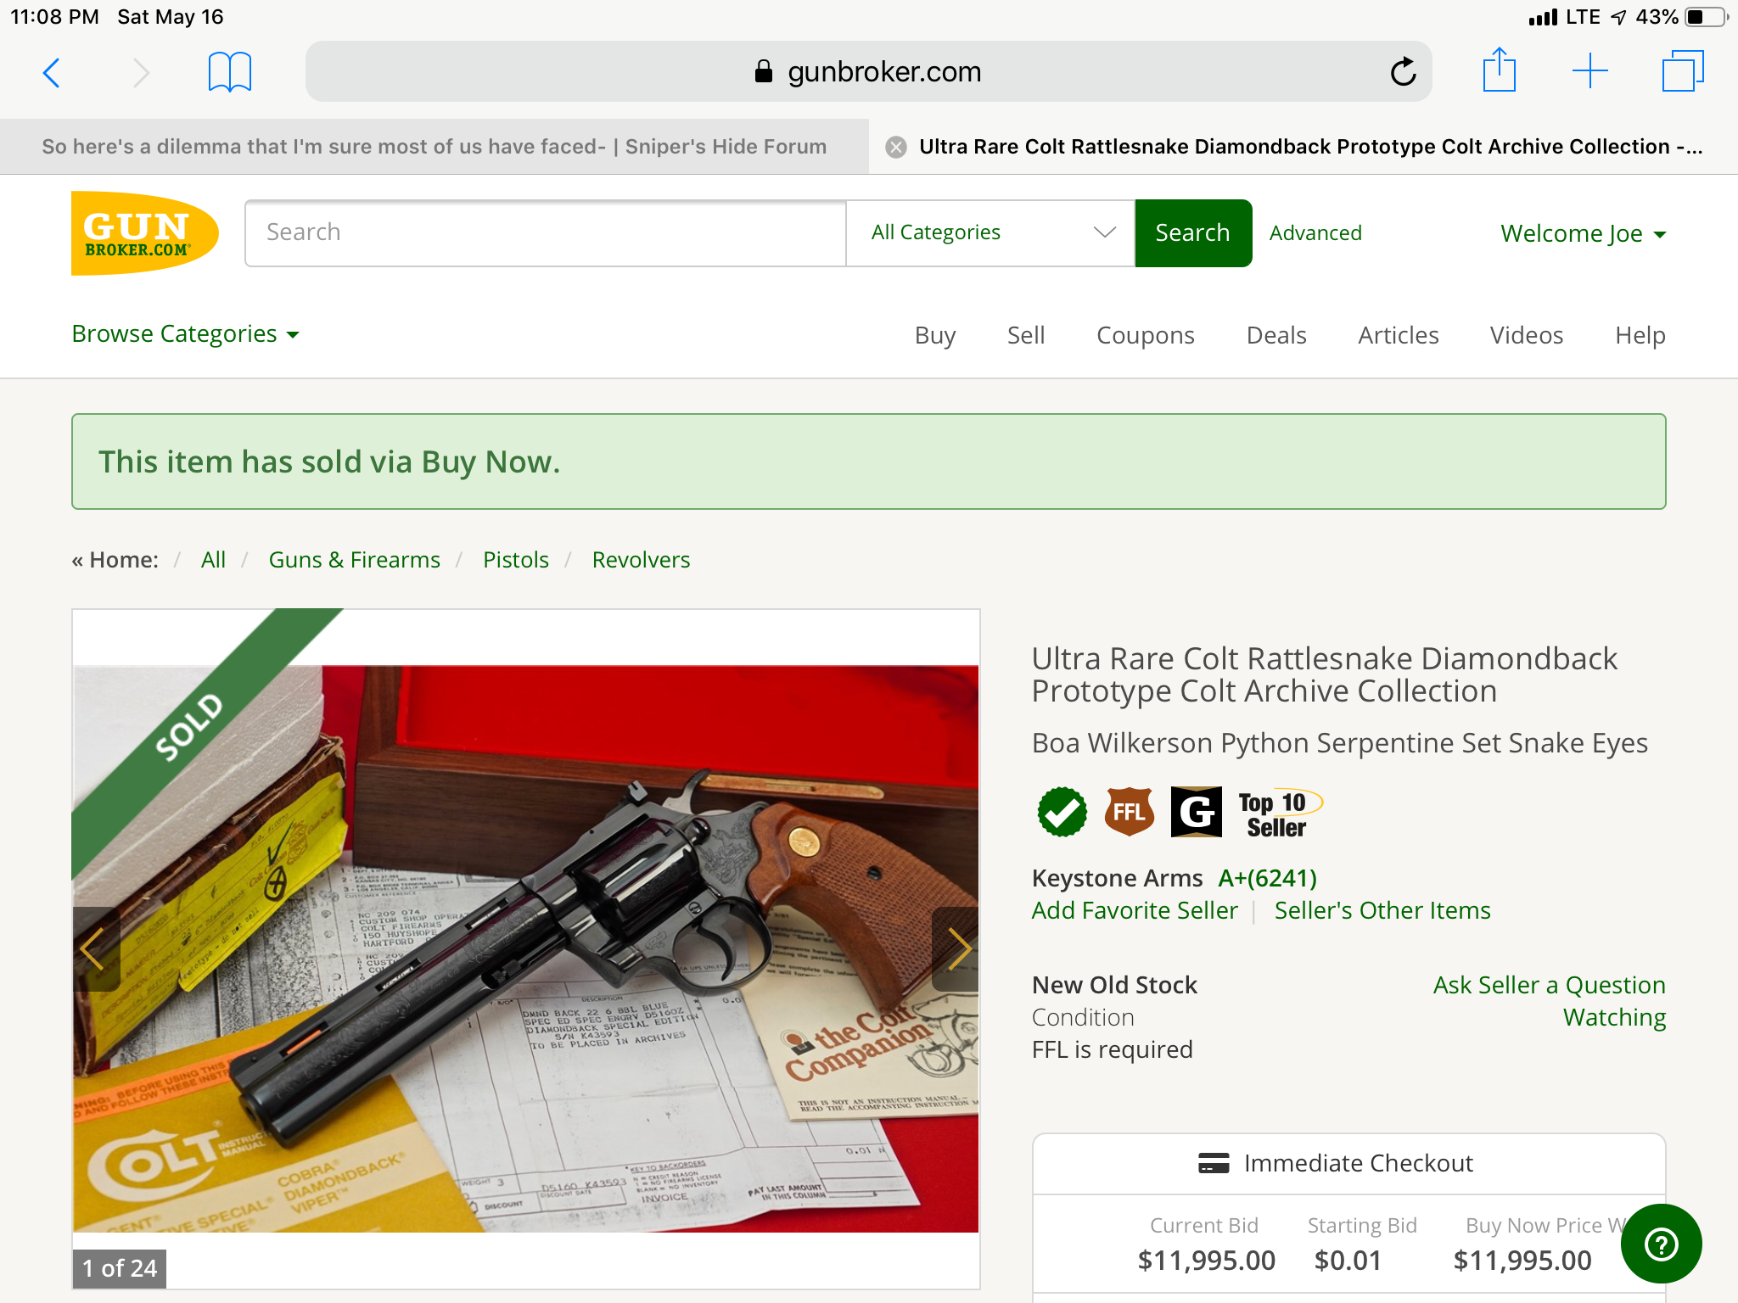The width and height of the screenshot is (1738, 1303).
Task: Show next listing photo arrow
Action: pyautogui.click(x=956, y=949)
